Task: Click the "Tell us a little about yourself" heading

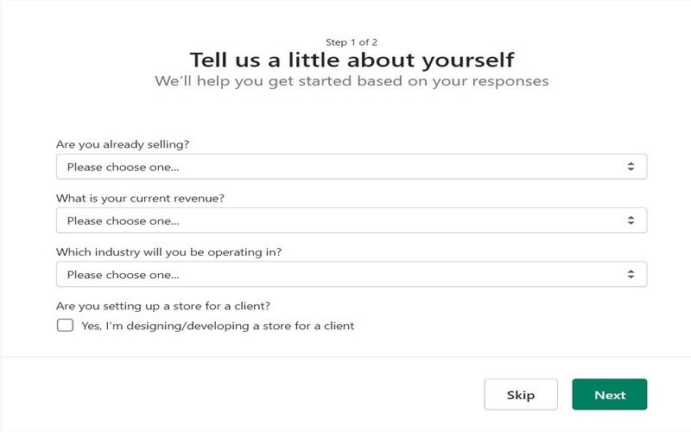Action: click(352, 60)
